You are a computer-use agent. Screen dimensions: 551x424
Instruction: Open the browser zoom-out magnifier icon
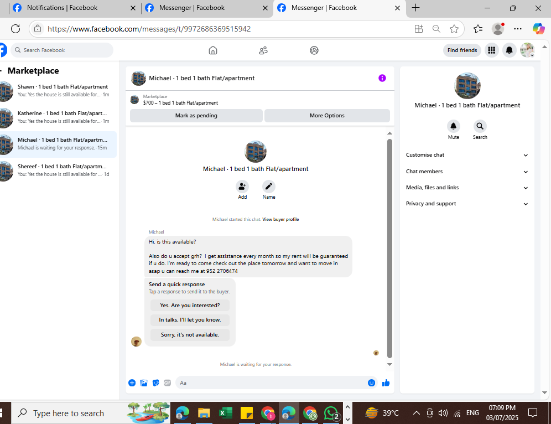coord(436,29)
